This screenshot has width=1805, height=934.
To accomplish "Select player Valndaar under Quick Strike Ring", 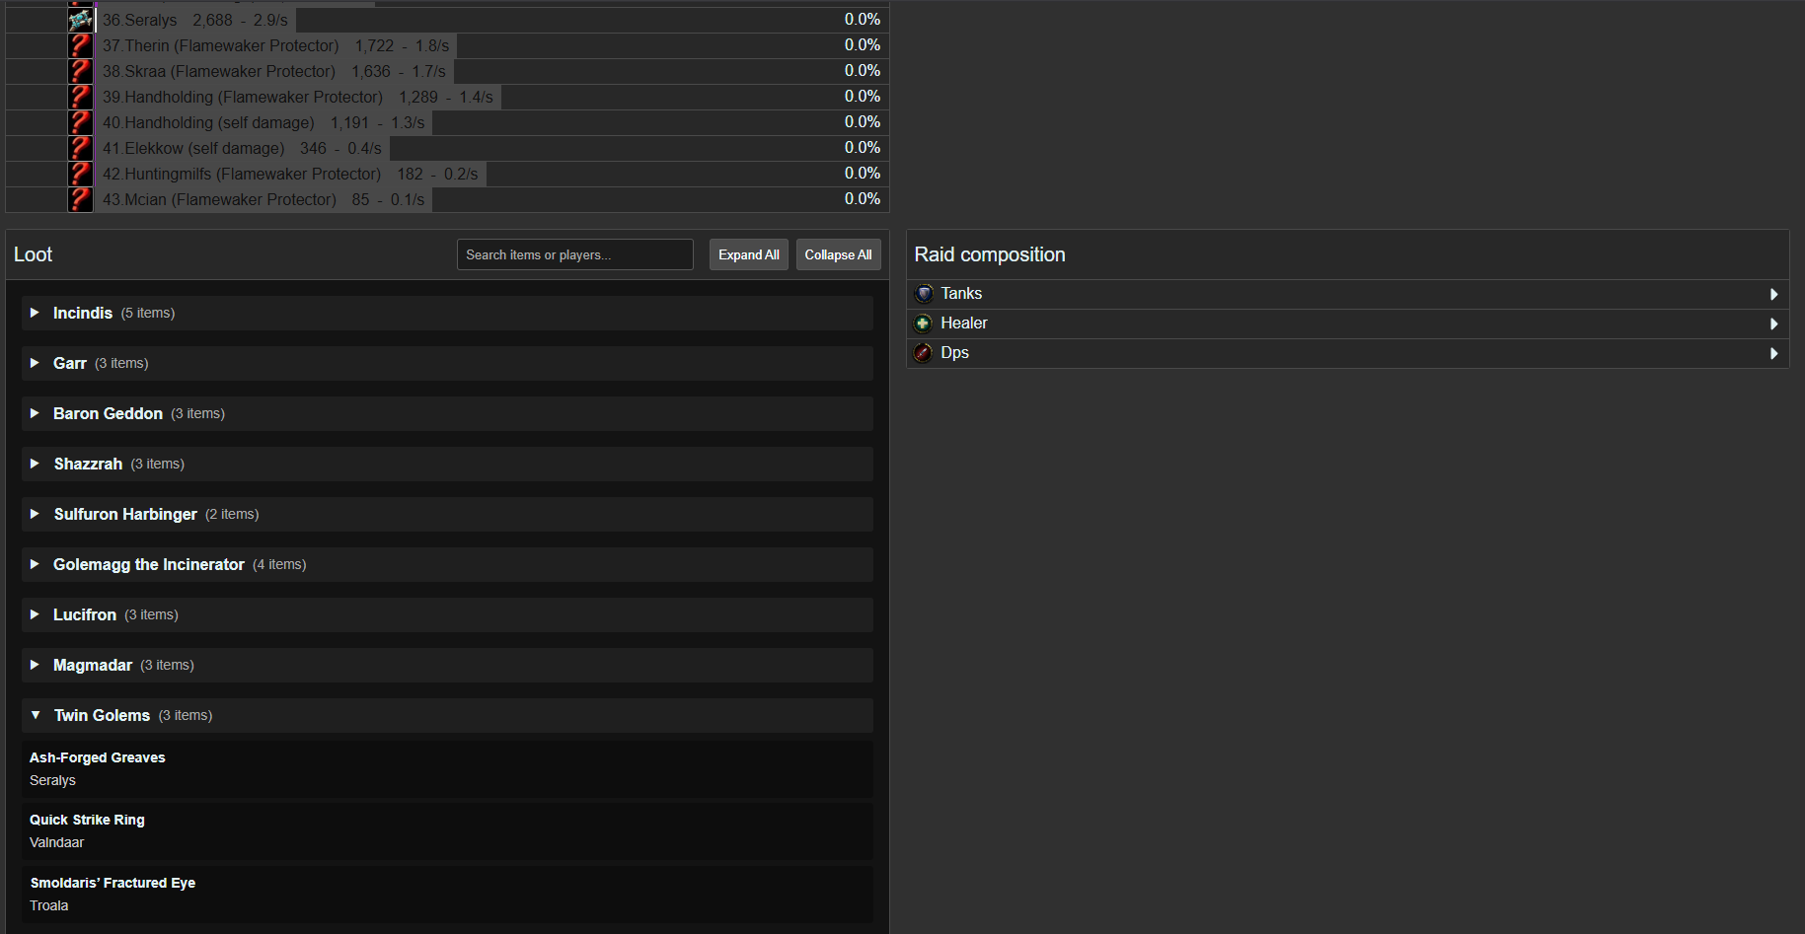I will 56,842.
